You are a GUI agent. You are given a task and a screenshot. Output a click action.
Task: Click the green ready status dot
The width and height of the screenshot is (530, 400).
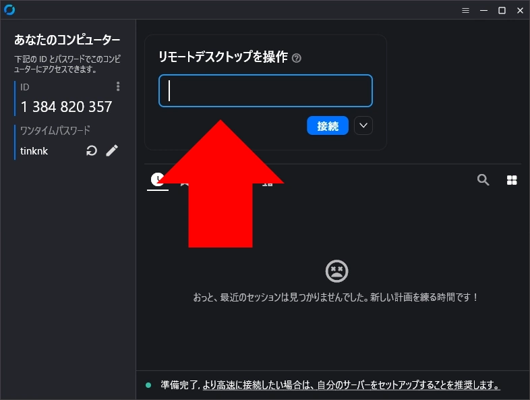(148, 385)
